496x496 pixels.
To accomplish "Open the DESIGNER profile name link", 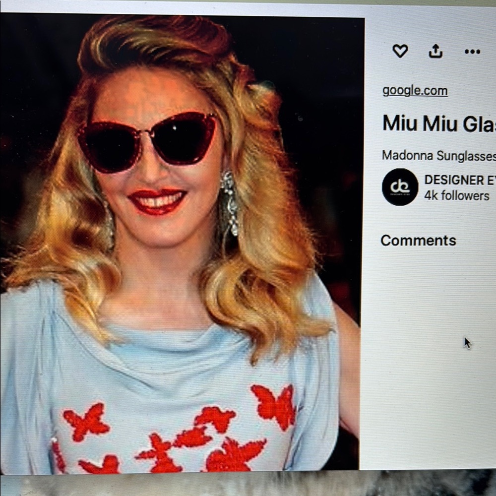I will 460,180.
